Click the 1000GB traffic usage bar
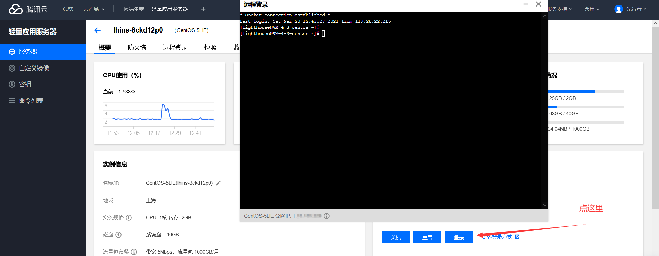Screen dimensions: 659x256 click(x=586, y=122)
